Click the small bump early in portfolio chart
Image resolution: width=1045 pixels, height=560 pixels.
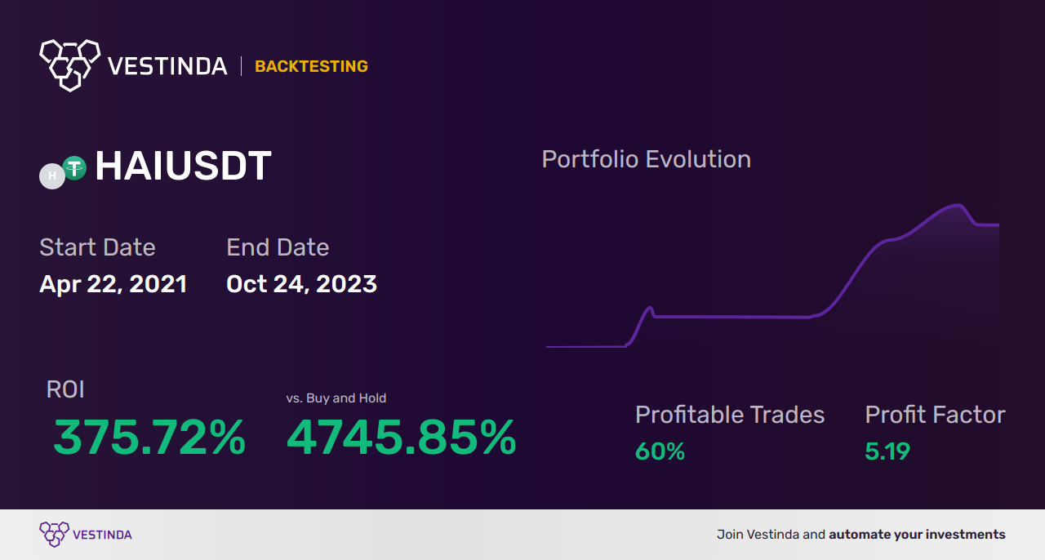(x=650, y=309)
